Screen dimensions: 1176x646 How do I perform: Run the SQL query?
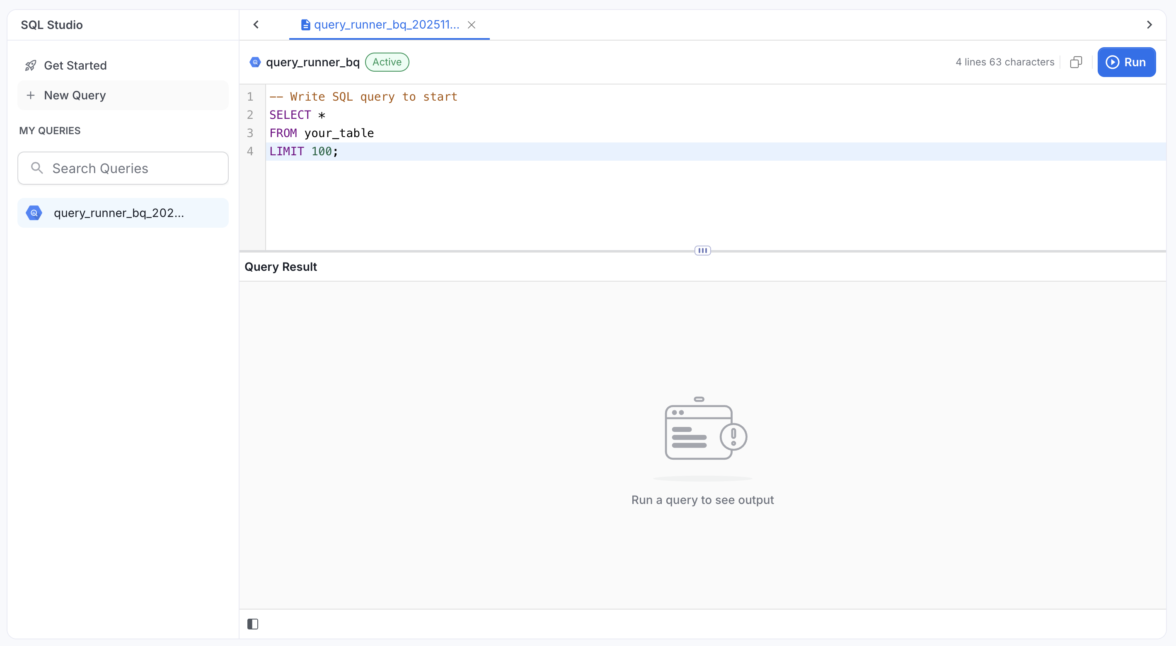[x=1126, y=62]
